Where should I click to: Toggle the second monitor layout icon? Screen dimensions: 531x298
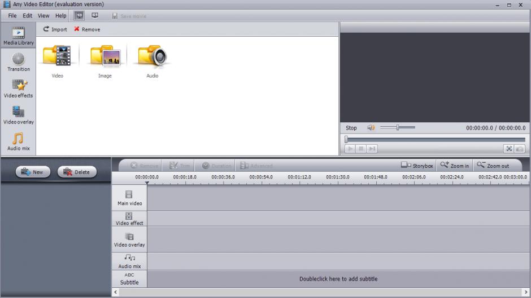95,16
